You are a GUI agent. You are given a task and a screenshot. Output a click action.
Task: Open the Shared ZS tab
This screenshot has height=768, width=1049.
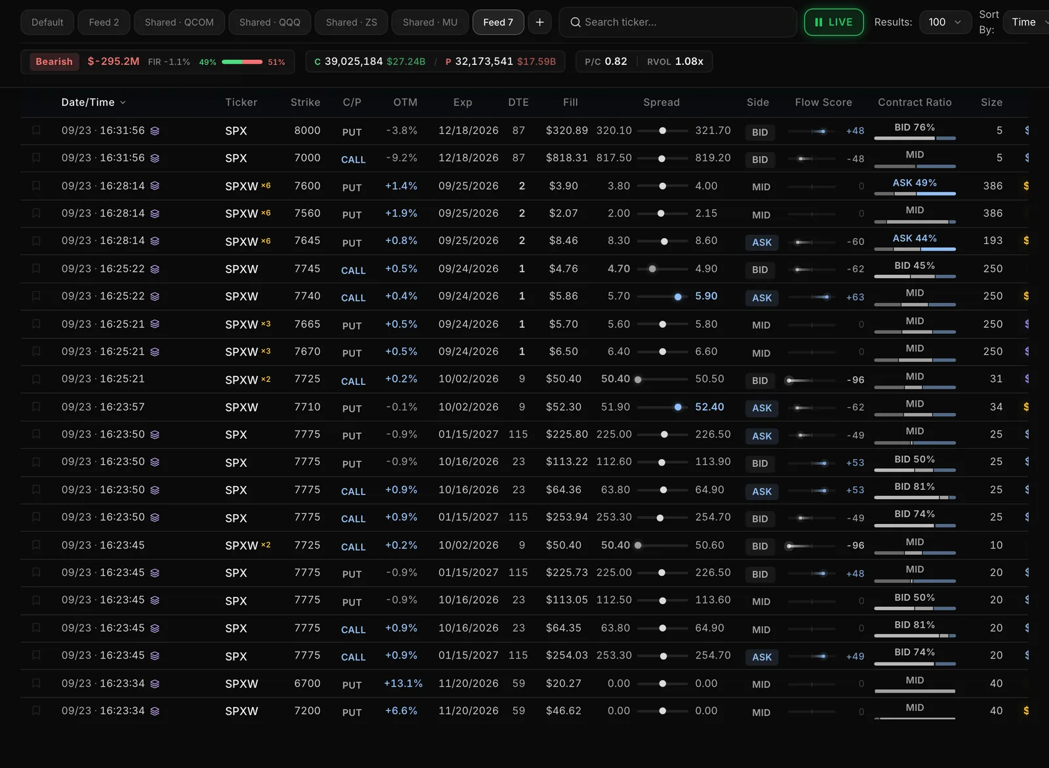click(351, 22)
